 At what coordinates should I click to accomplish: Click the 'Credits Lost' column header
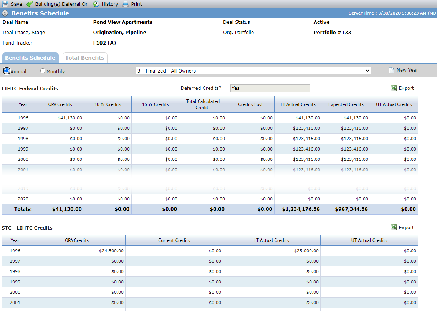coord(250,104)
